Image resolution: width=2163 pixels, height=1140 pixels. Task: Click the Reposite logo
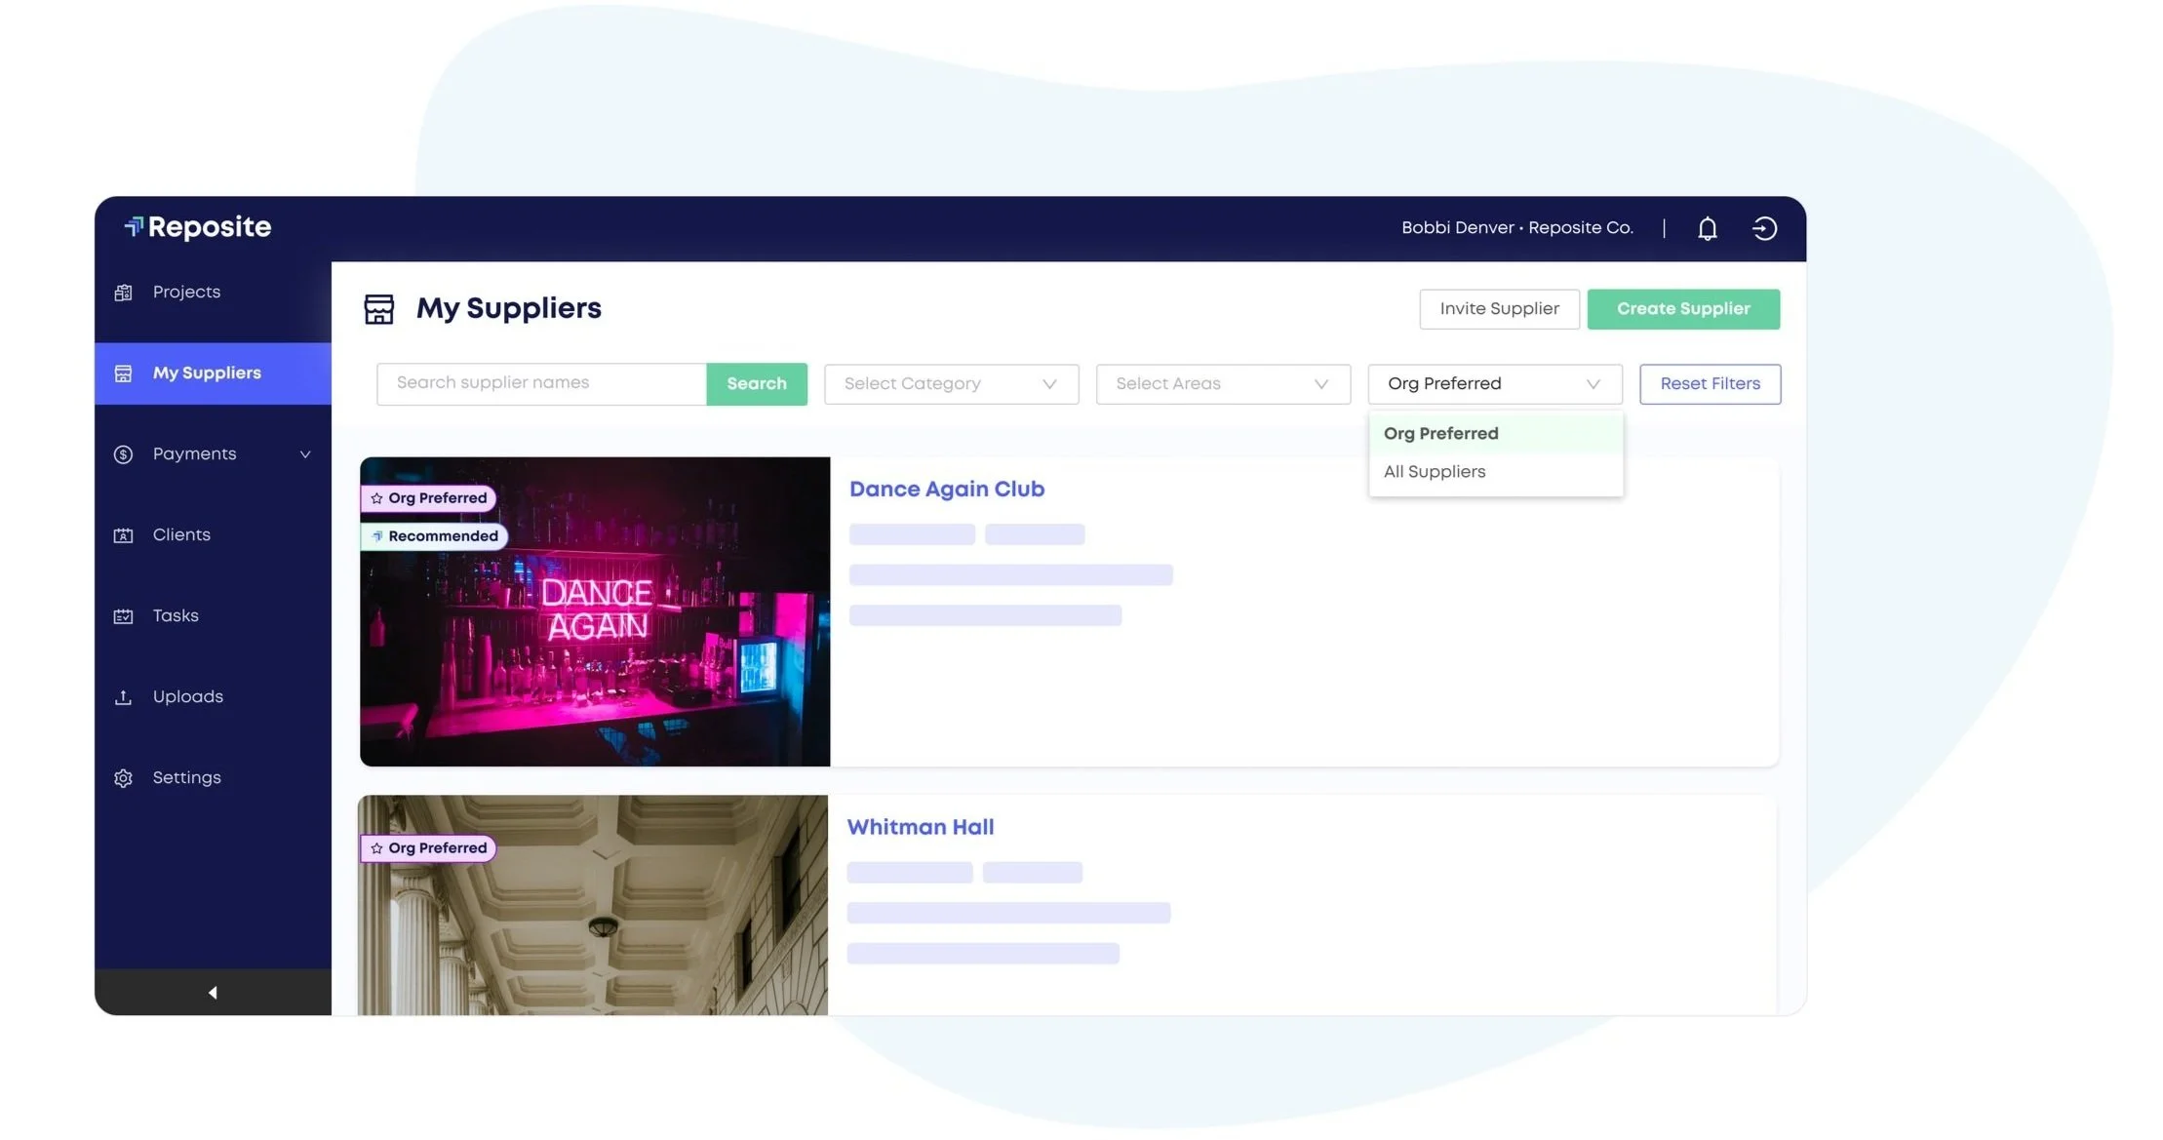[198, 227]
